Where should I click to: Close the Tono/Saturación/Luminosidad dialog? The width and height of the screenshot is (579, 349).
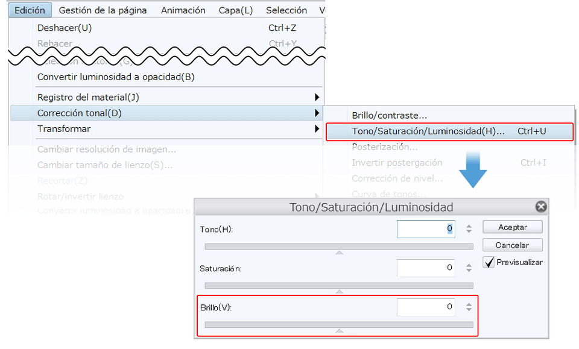tap(541, 207)
